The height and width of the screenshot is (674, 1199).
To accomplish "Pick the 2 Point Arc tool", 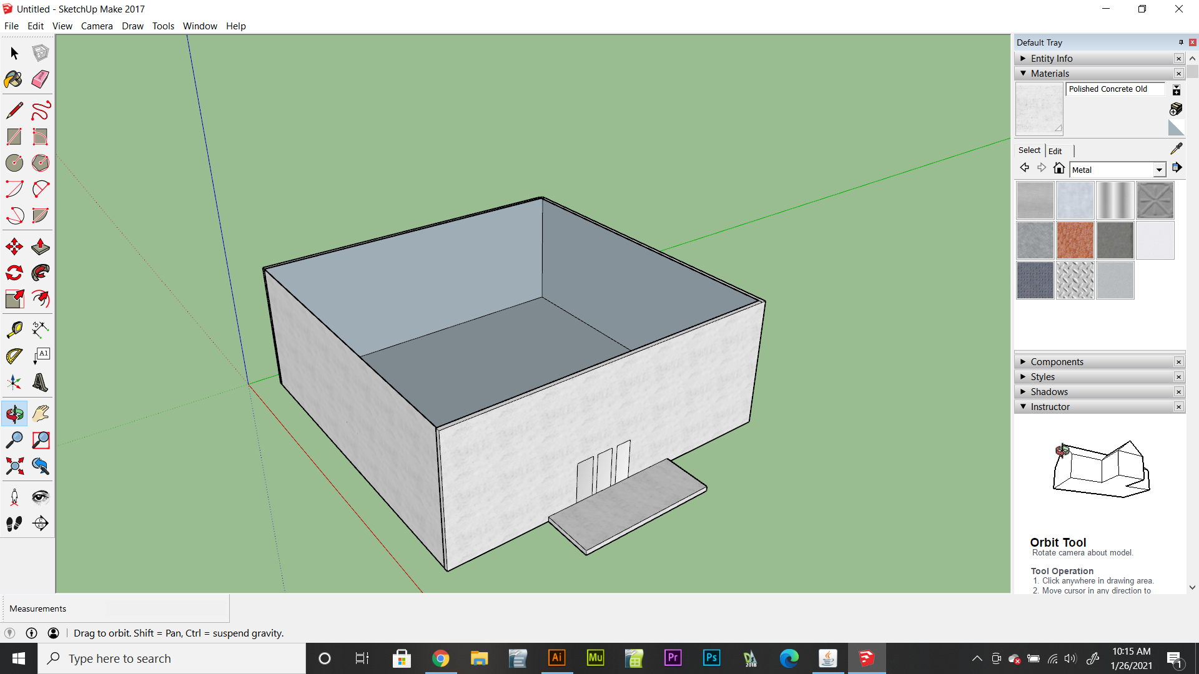I will pos(41,189).
